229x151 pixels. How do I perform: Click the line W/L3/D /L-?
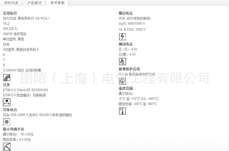[x=11, y=29]
